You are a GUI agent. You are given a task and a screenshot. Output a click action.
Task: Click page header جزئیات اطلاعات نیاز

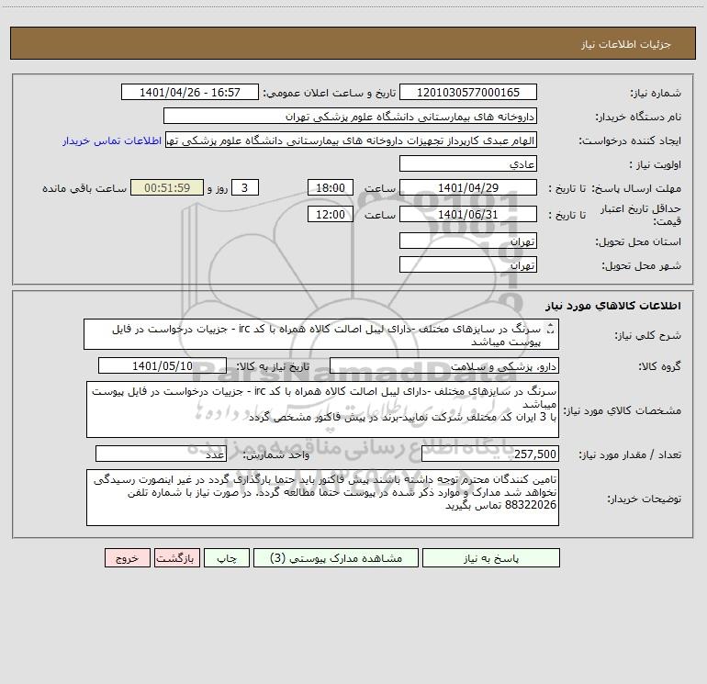626,44
